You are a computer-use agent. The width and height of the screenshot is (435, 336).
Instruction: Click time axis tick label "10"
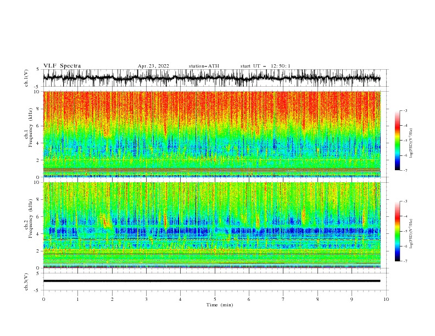[x=386, y=299]
